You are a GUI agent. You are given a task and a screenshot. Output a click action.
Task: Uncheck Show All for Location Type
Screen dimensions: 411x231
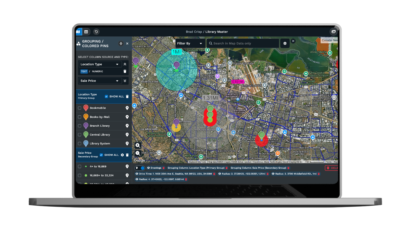(x=107, y=97)
